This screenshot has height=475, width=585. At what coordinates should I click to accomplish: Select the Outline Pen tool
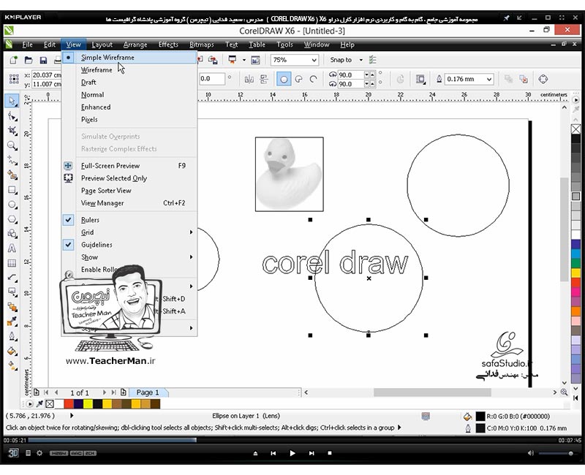(x=12, y=336)
